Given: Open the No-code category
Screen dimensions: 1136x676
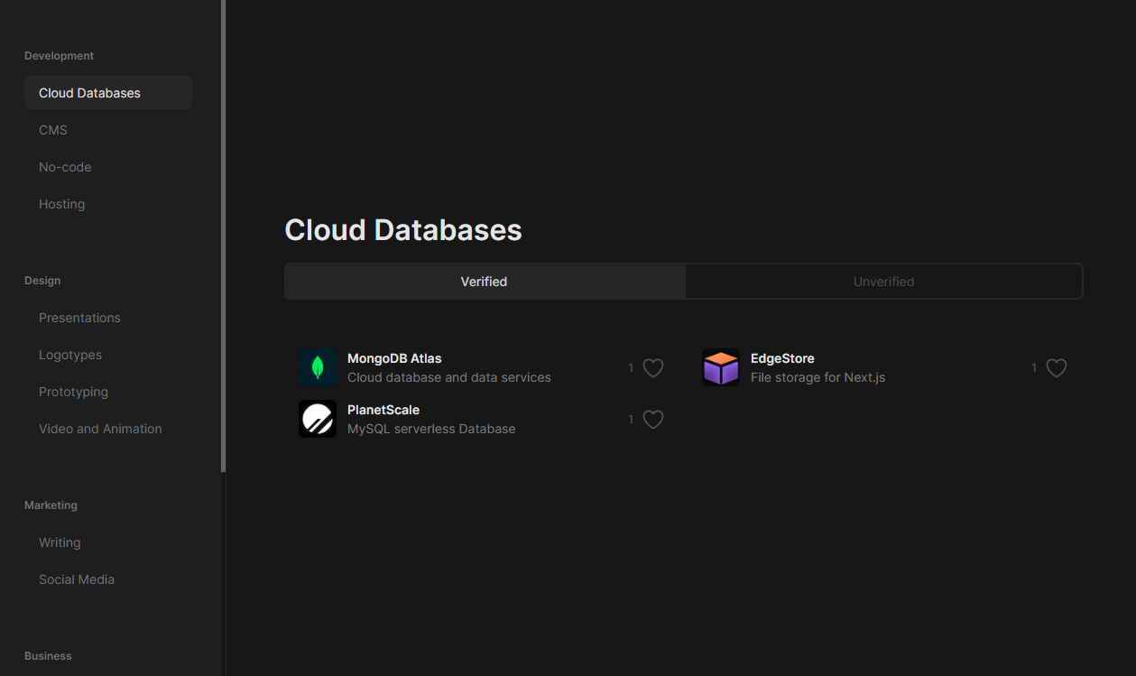Looking at the screenshot, I should tap(65, 167).
